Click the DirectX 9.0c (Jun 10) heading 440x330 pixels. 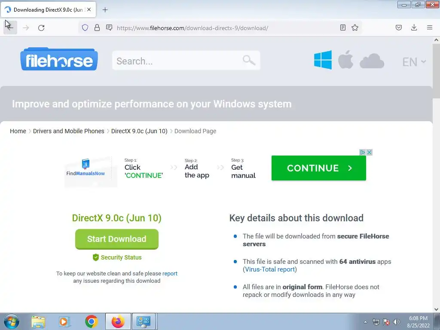[x=117, y=218]
